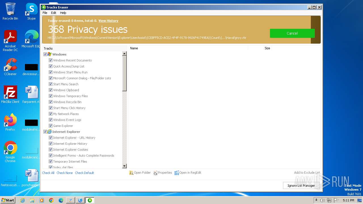Click the Start button

8,200
